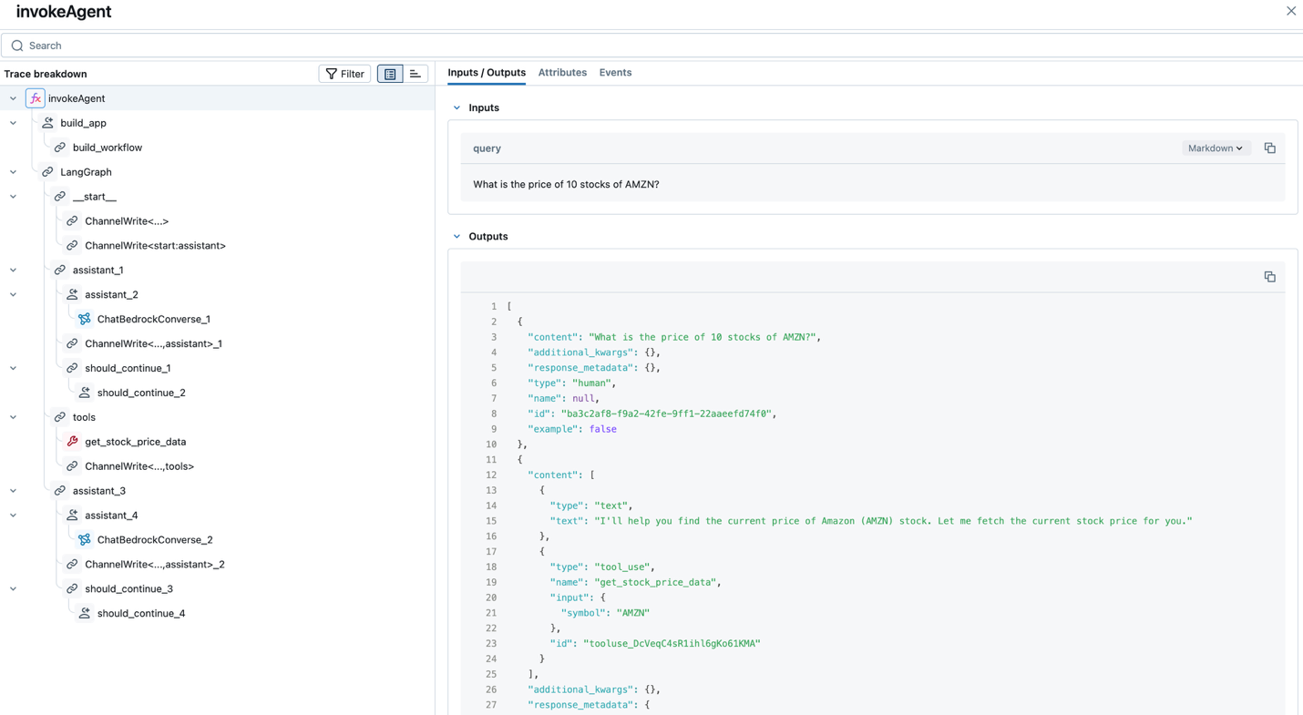Click the "tool_use" type value on line 18
The image size is (1303, 715).
click(624, 567)
